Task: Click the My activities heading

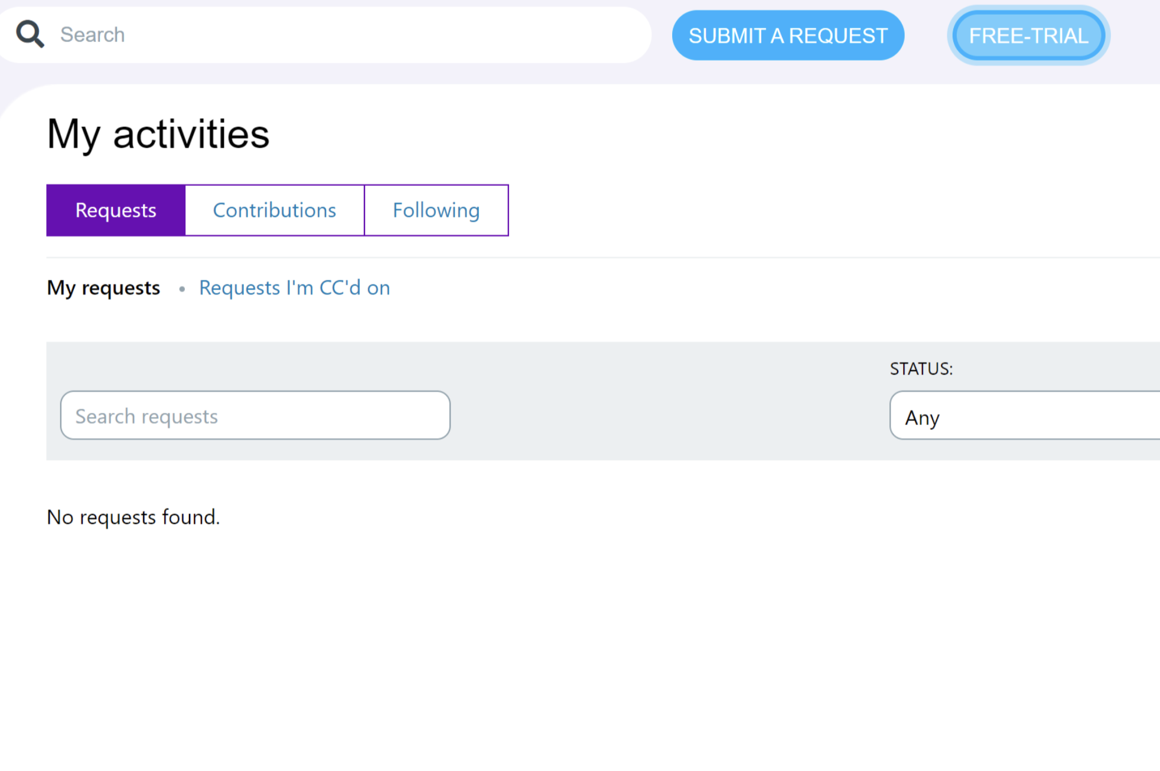Action: (158, 134)
